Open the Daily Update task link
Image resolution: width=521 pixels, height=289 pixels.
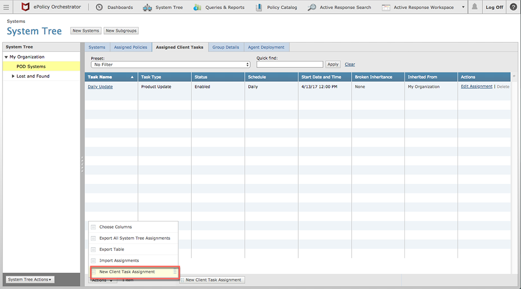(x=100, y=87)
